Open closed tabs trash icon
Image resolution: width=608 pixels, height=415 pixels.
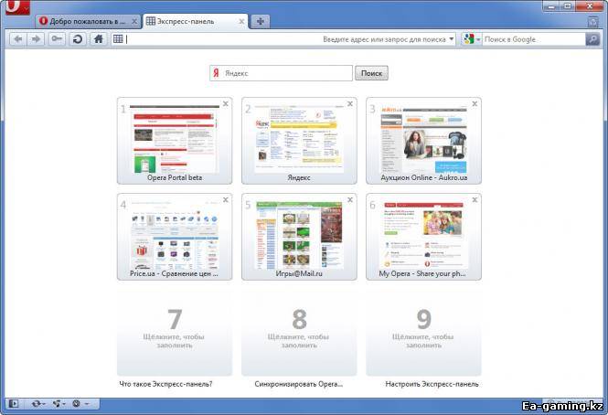[x=592, y=22]
